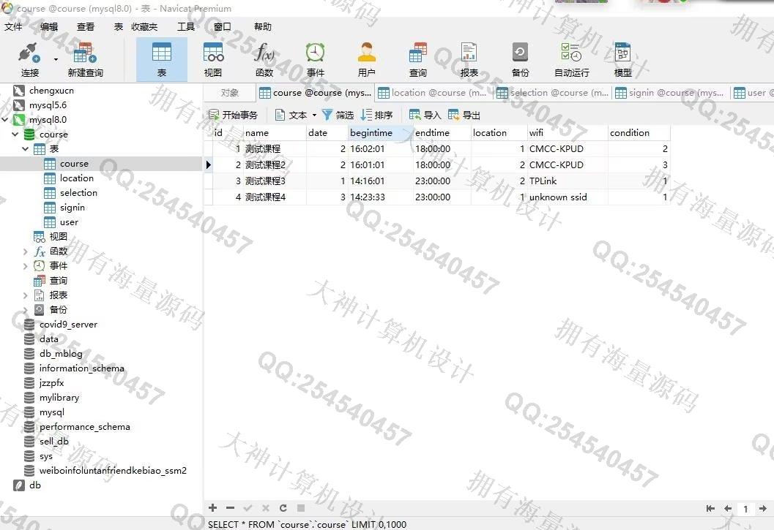Click the 导出 (Export) button
The width and height of the screenshot is (774, 530).
tap(464, 116)
